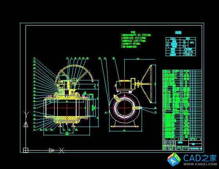219x169 pixels.
Task: Select the support base under the right view valve
Action: pyautogui.click(x=124, y=124)
